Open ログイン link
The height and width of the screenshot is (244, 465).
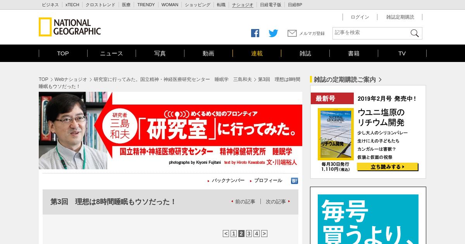[360, 17]
